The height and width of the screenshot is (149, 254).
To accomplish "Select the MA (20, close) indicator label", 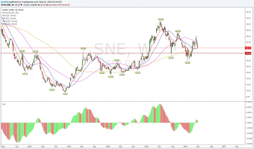I will (x=9, y=15).
